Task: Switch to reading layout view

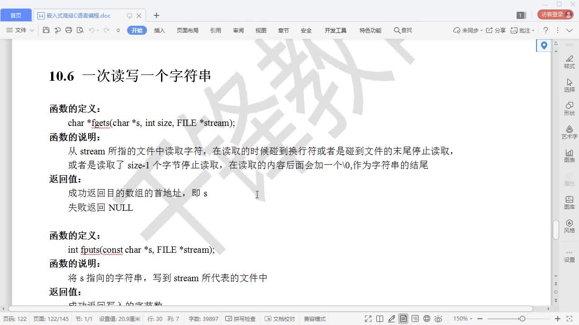Action: (x=380, y=319)
